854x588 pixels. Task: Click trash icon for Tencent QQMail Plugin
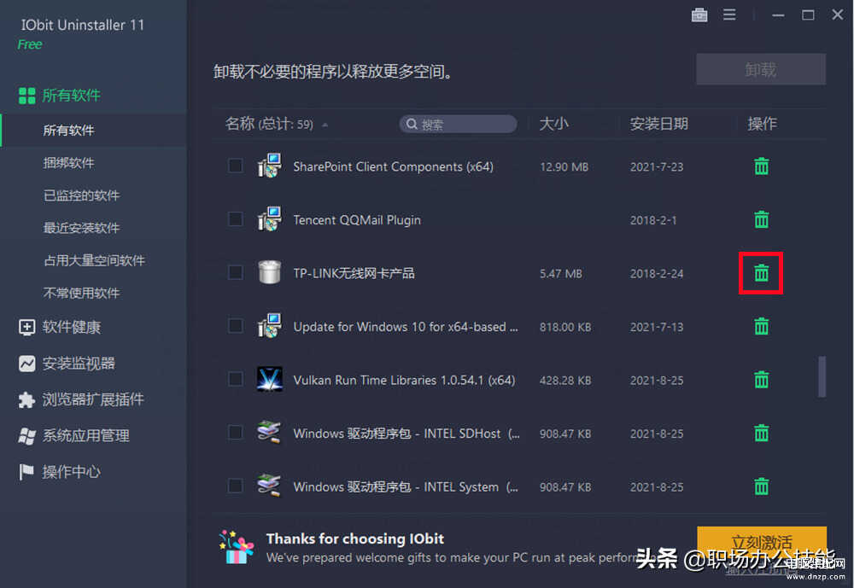(x=762, y=219)
